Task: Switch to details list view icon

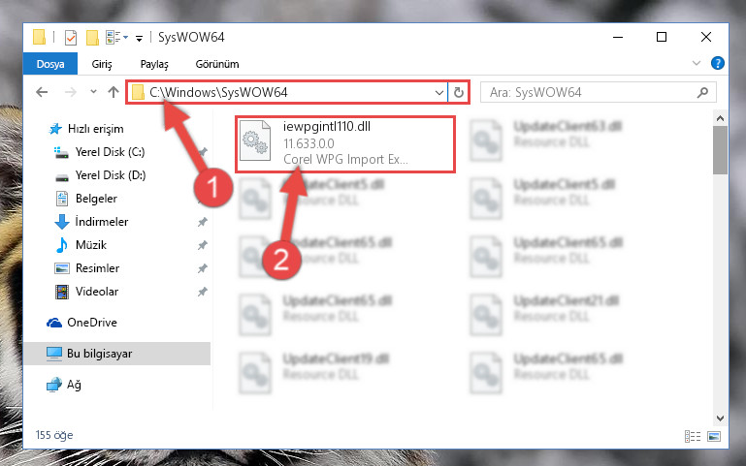Action: point(693,436)
